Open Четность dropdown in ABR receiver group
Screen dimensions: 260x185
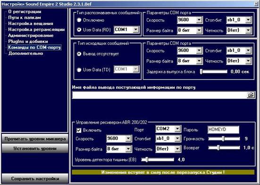[177, 149]
